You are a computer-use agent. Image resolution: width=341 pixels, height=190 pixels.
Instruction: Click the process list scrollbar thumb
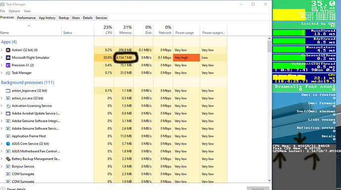coord(269,47)
